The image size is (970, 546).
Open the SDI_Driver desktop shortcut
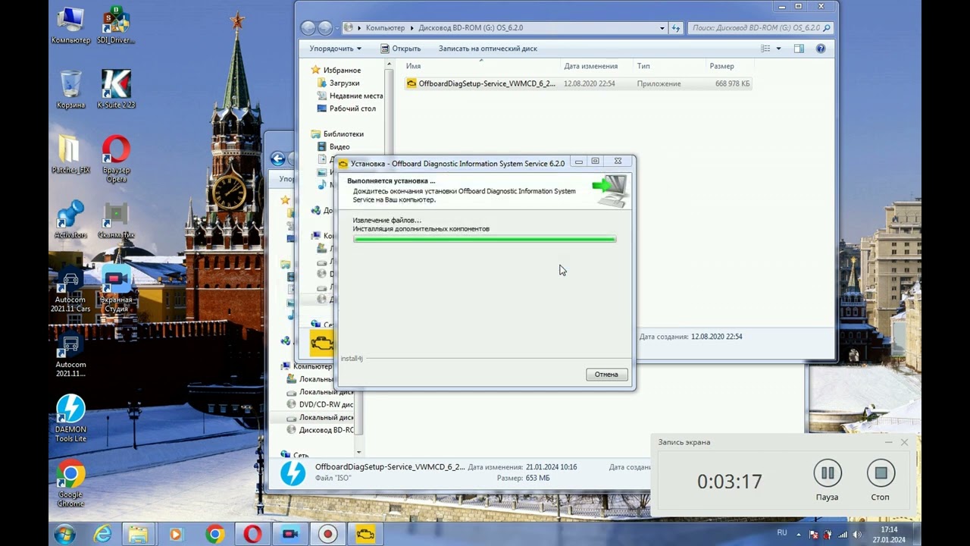coord(116,25)
